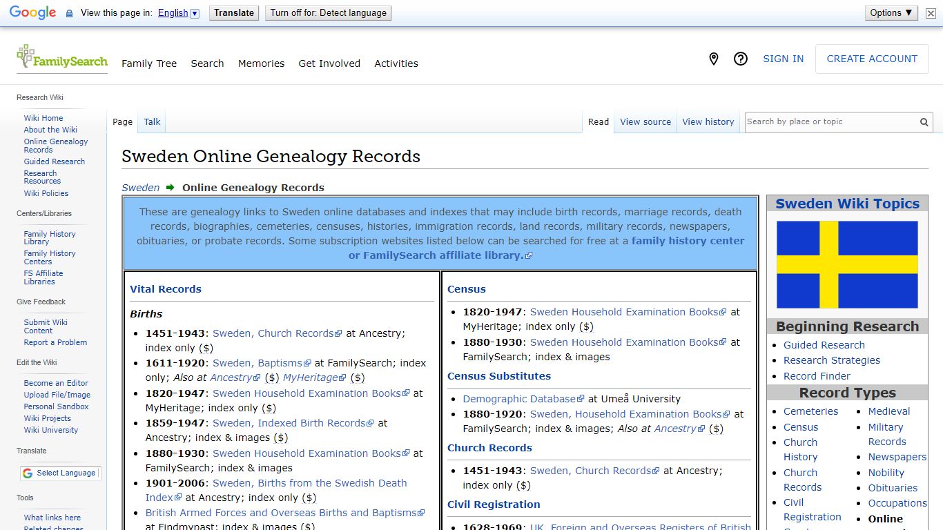Click Sweden Wiki Topics heading link
Viewport: 943px width, 530px height.
[847, 204]
